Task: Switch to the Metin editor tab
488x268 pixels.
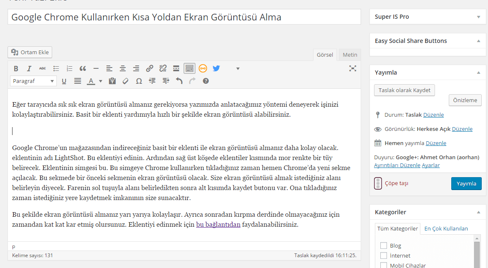Action: tap(350, 55)
